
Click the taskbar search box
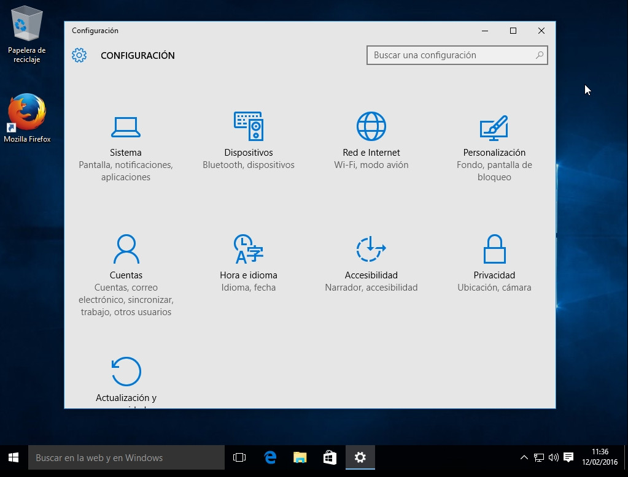(126, 457)
